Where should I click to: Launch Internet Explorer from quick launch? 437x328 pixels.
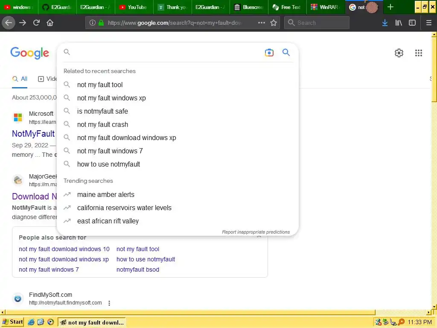[x=31, y=322]
